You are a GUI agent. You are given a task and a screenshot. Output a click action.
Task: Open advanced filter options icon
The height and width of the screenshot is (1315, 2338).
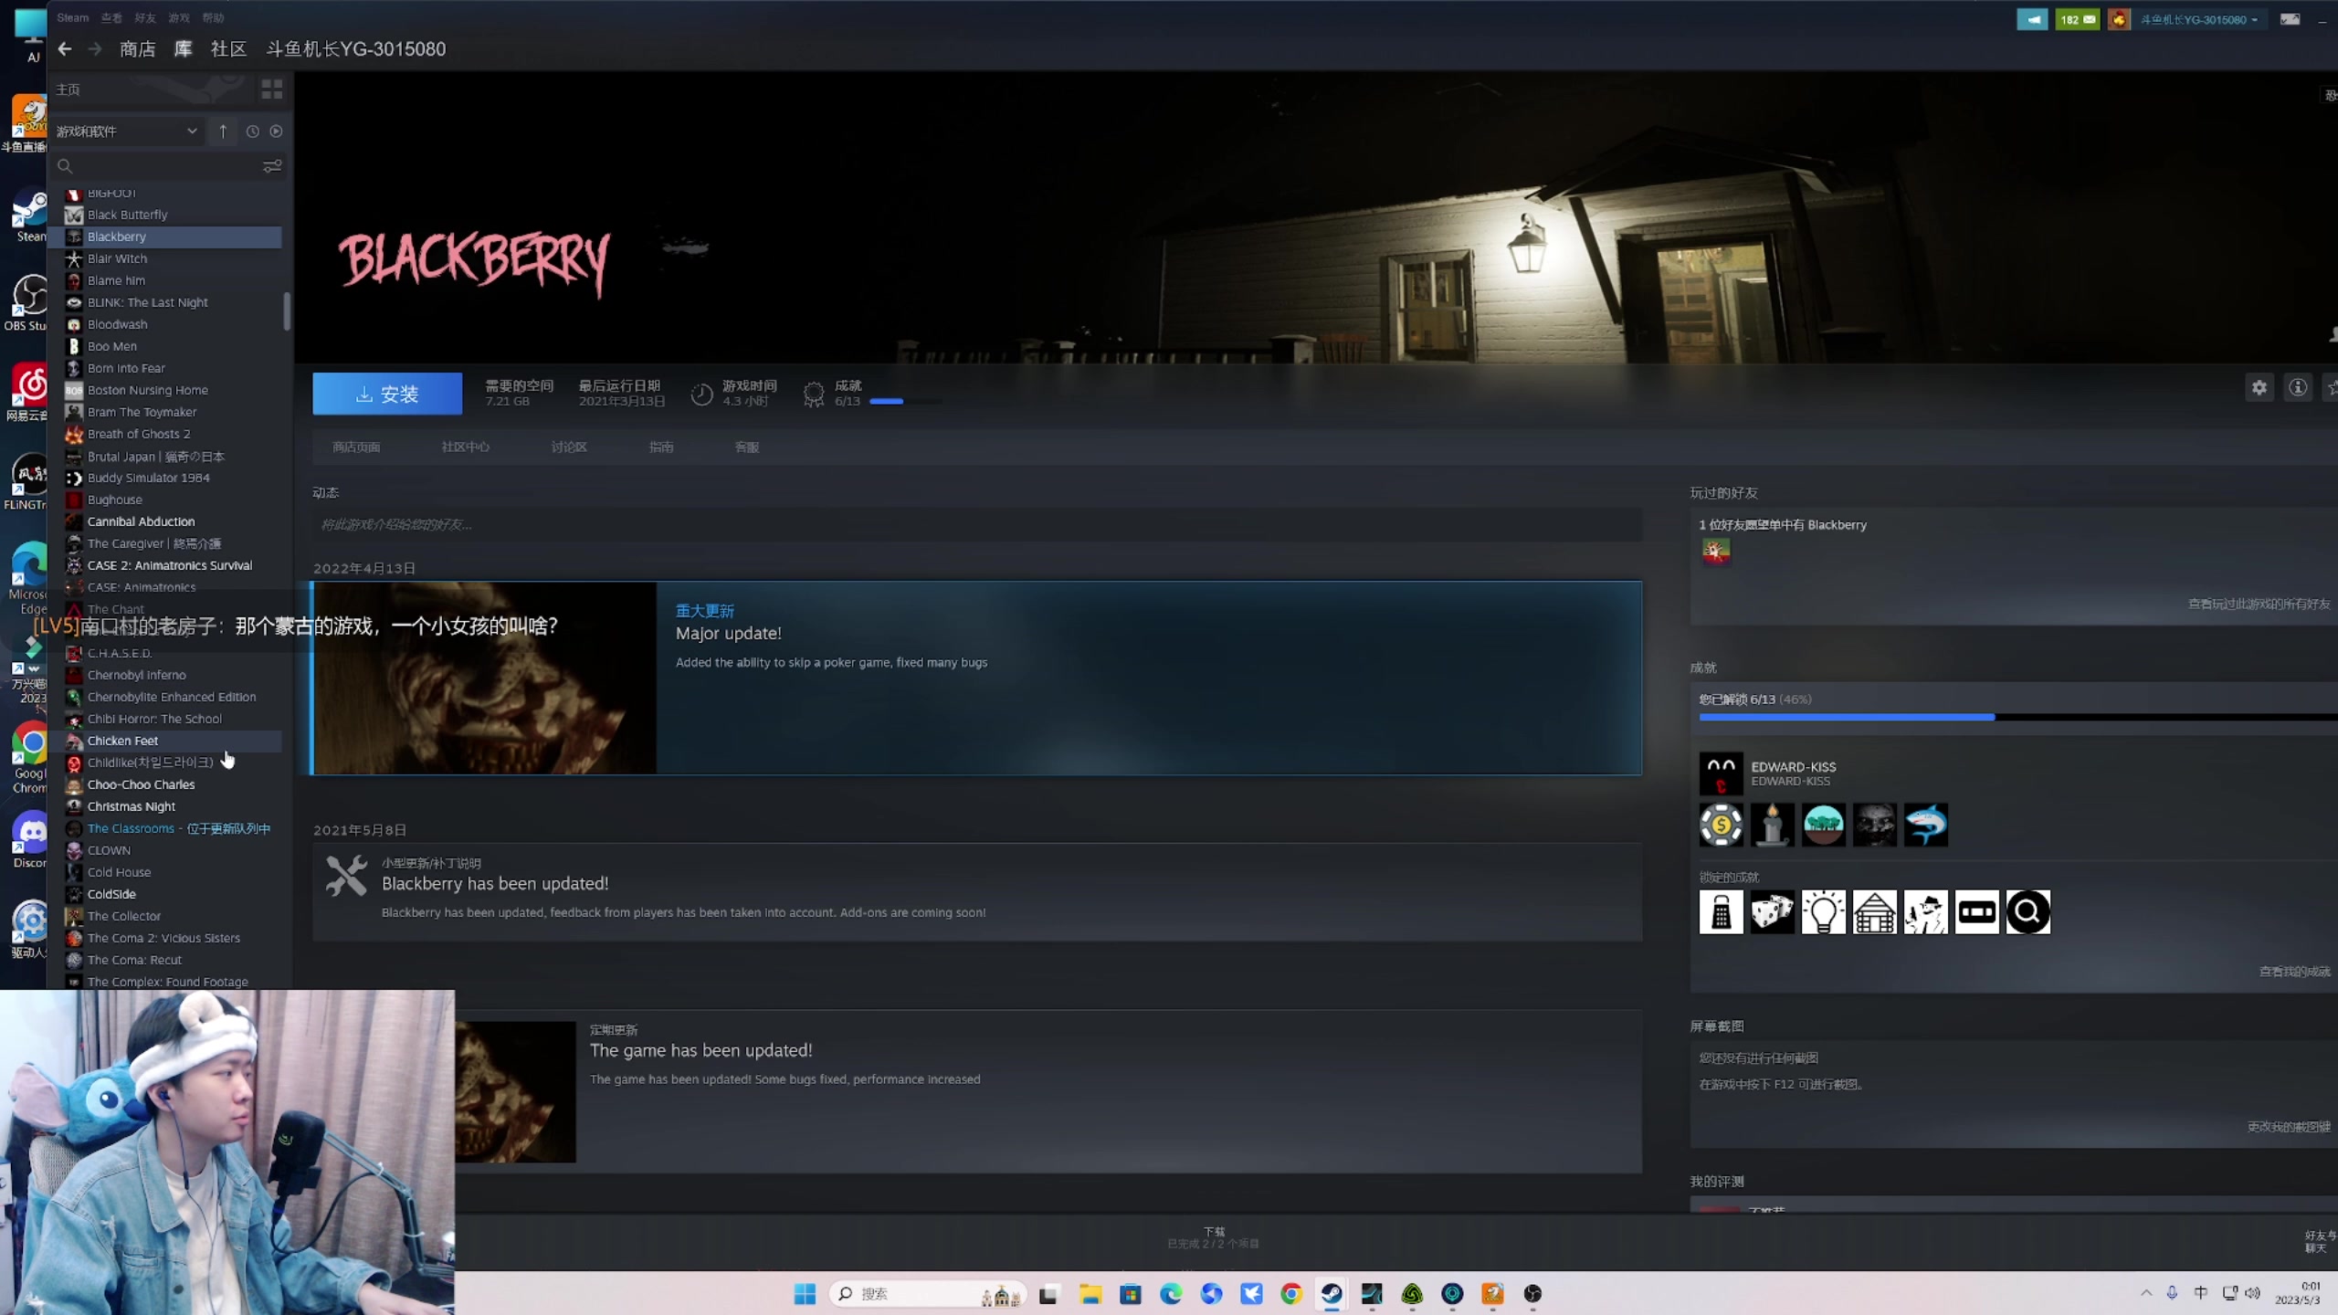tap(272, 166)
